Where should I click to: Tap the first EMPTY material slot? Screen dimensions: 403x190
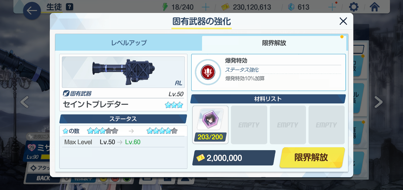(x=249, y=125)
